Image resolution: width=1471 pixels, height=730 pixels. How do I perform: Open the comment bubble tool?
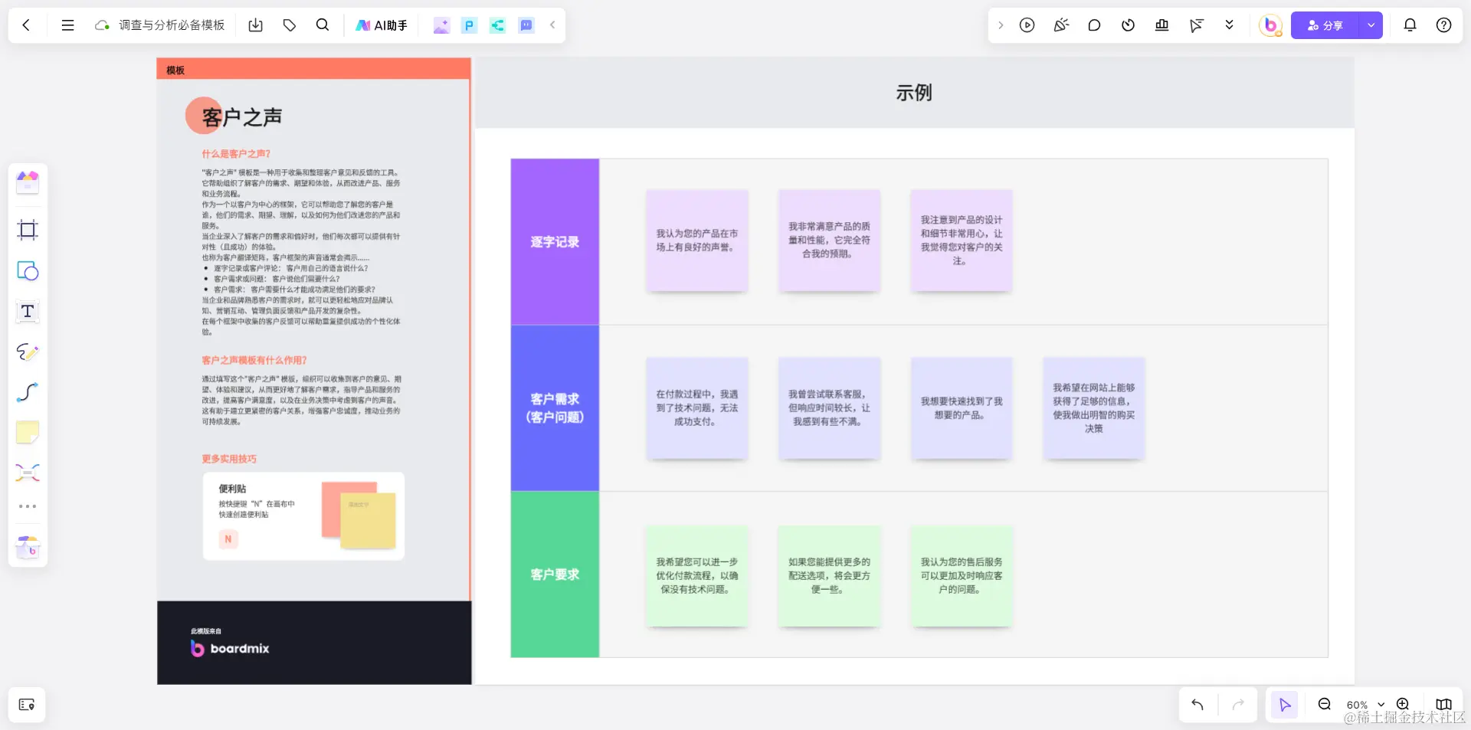pyautogui.click(x=1094, y=25)
